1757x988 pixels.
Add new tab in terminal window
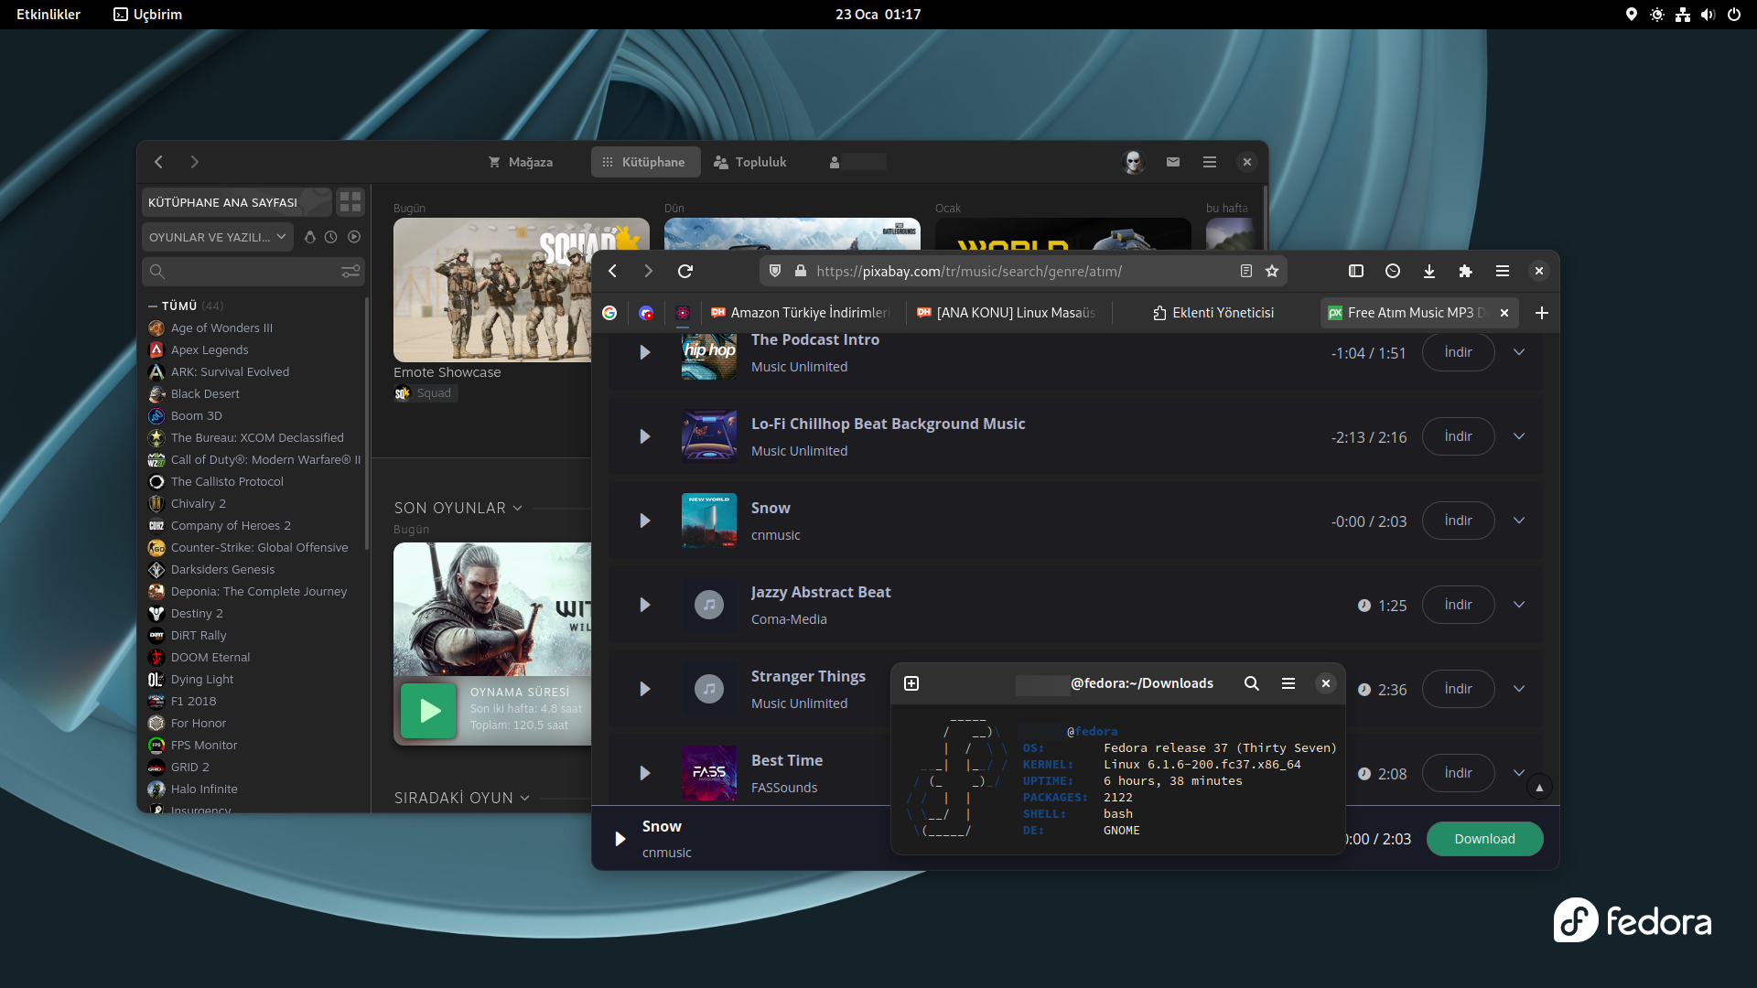pos(911,683)
